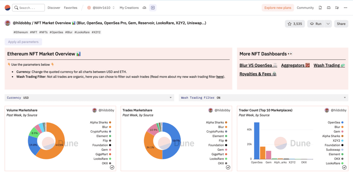Click the blue OpenSea bar in Trader Count
Viewport: 353px width, 174px height.
[256, 141]
